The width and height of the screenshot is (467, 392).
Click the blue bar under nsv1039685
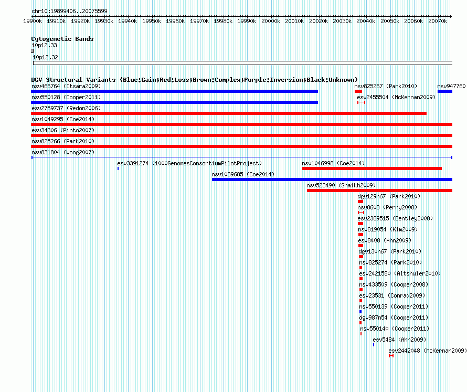point(332,179)
